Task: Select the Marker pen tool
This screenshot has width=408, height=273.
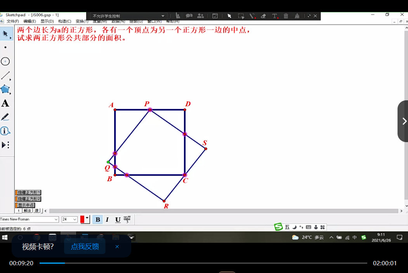Action: 5,117
